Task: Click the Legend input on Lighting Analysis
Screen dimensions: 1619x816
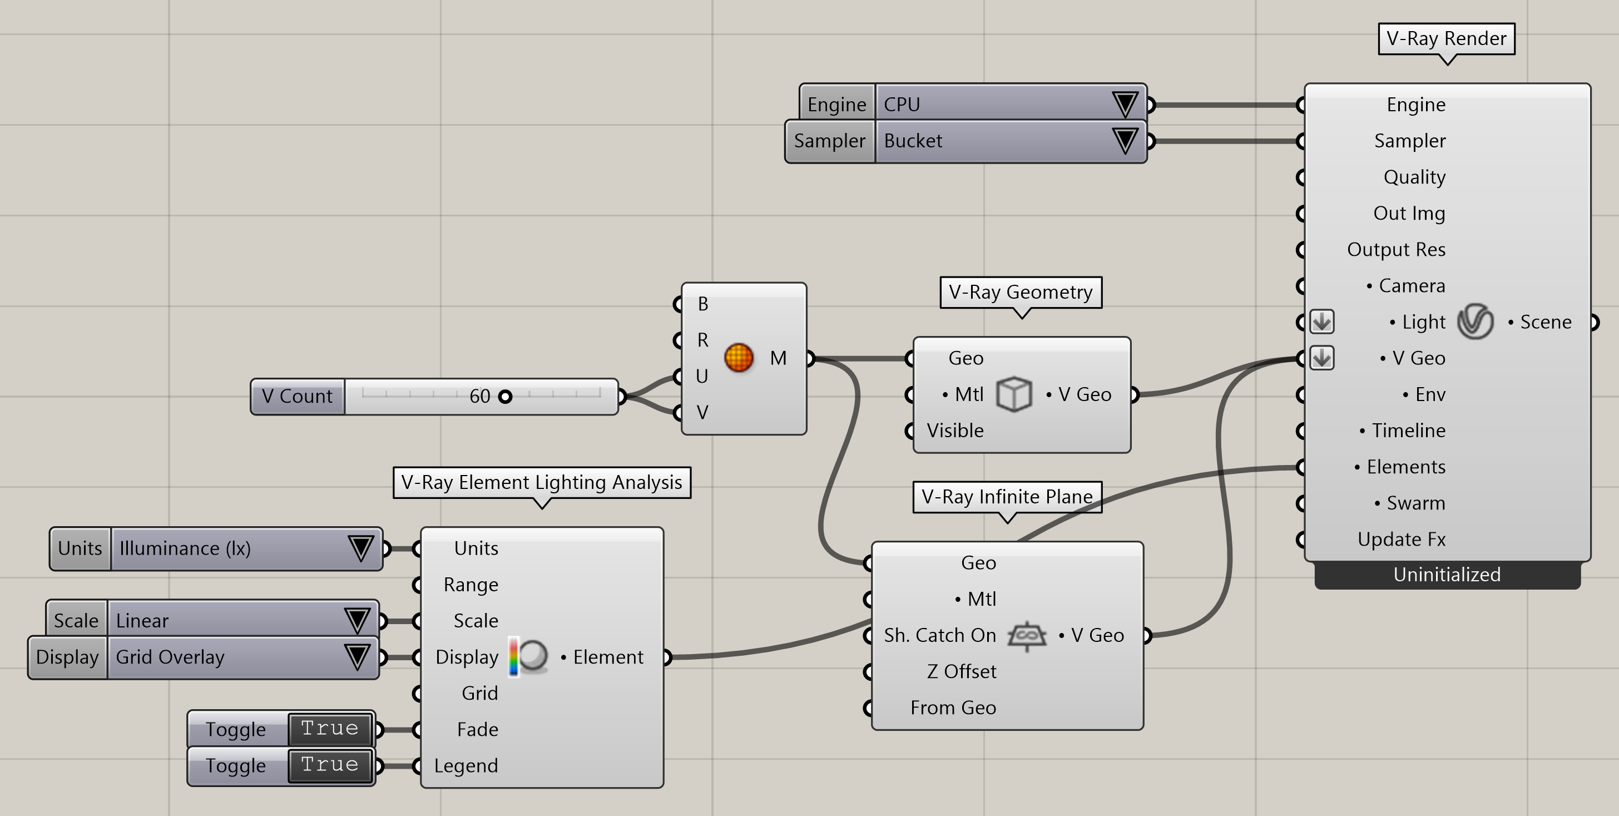Action: 466,766
